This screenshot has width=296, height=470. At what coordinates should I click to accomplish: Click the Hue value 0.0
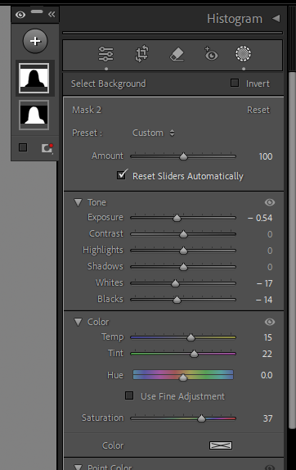(267, 375)
